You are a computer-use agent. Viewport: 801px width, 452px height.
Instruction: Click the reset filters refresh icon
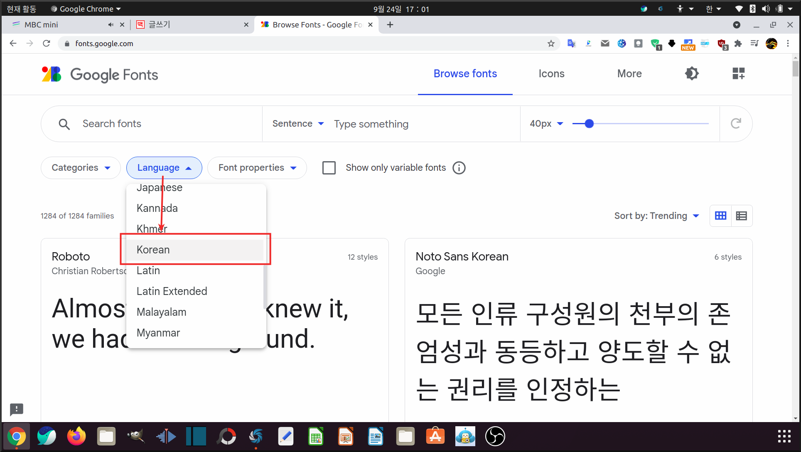coord(736,123)
